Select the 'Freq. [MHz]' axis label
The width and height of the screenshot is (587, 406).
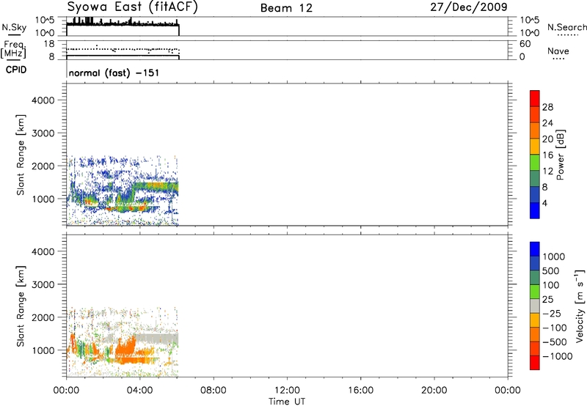click(x=13, y=50)
